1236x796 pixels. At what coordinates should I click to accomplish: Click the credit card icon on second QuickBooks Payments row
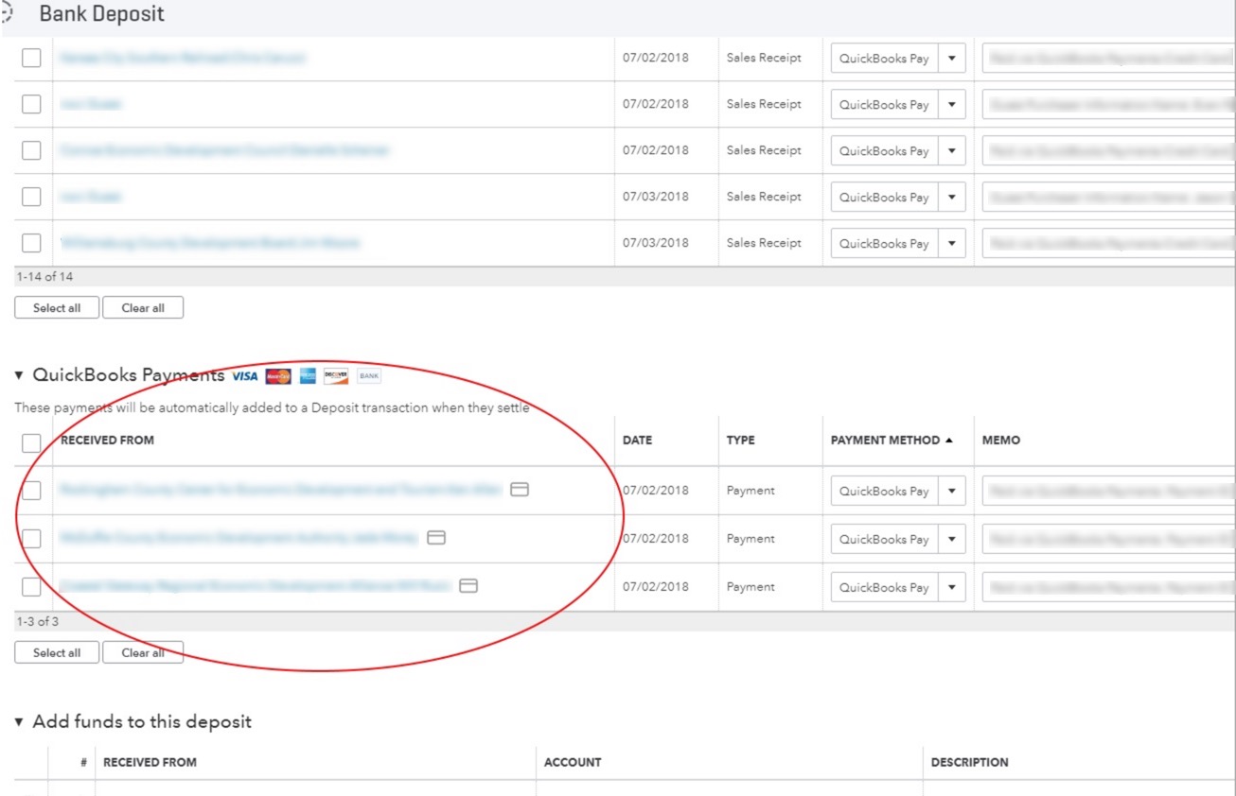[436, 538]
